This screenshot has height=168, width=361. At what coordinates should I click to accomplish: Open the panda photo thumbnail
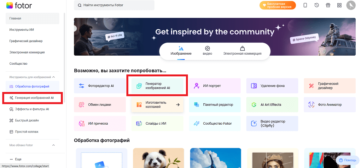click(x=158, y=158)
